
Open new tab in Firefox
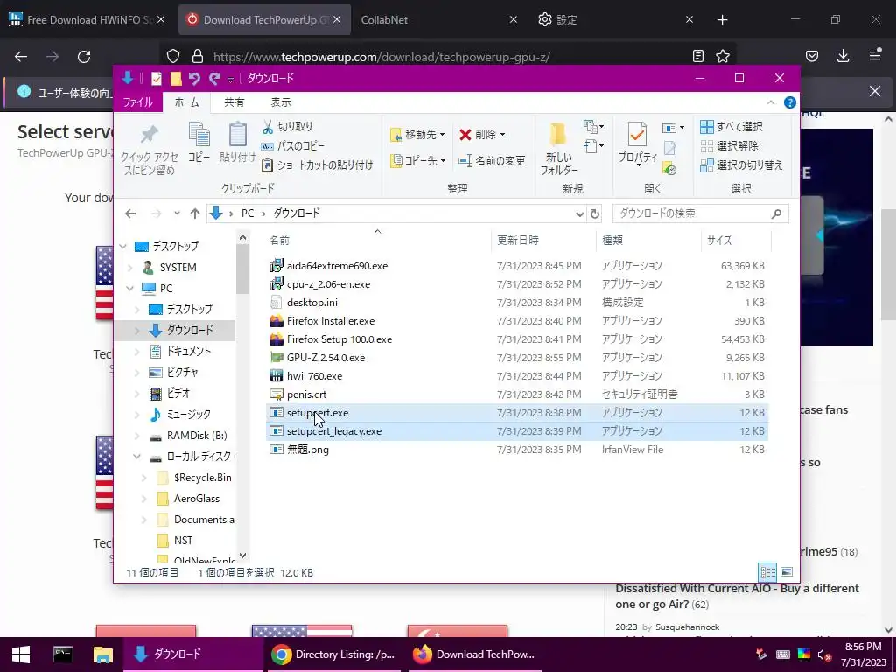[x=722, y=20]
